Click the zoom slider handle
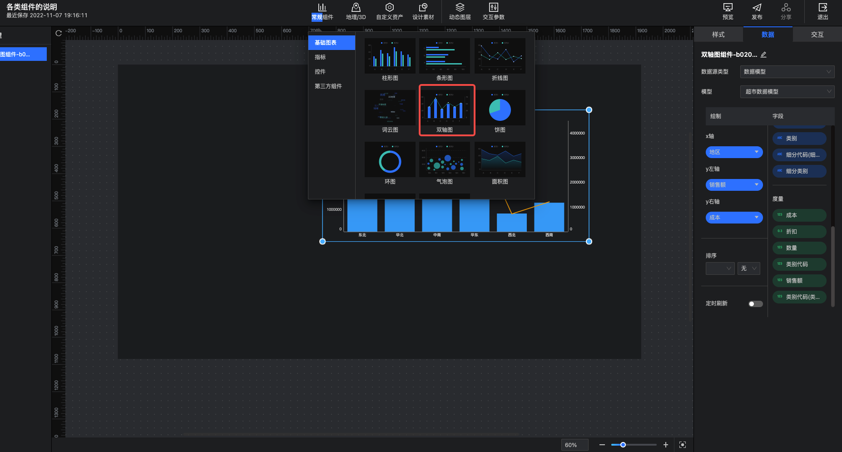 coord(623,445)
